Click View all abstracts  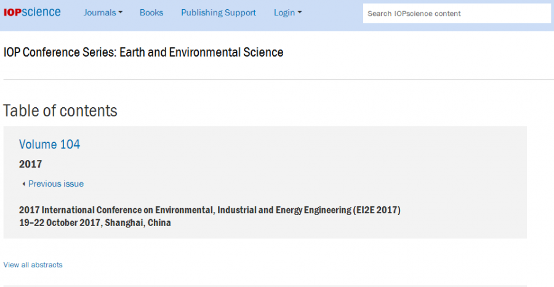pyautogui.click(x=33, y=265)
